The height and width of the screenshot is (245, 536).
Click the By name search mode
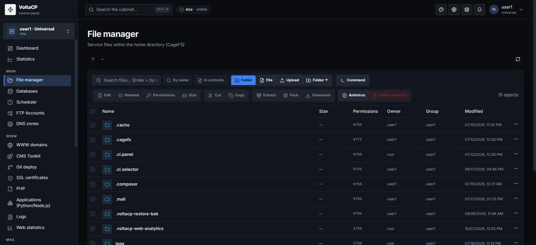[177, 80]
